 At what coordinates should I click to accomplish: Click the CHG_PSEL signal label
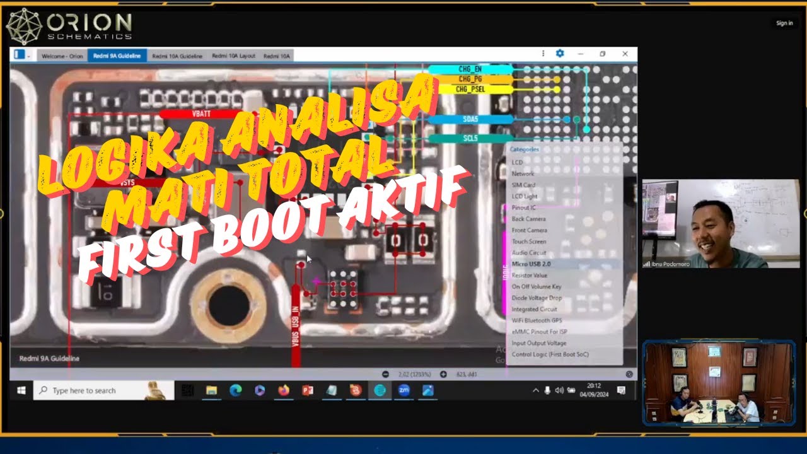click(x=470, y=90)
